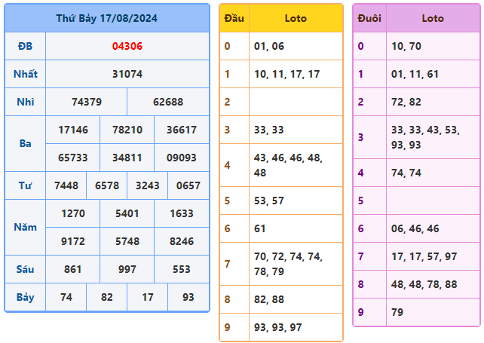Click the Đầu row with lotos 53, 57
This screenshot has width=484, height=343.
280,201
